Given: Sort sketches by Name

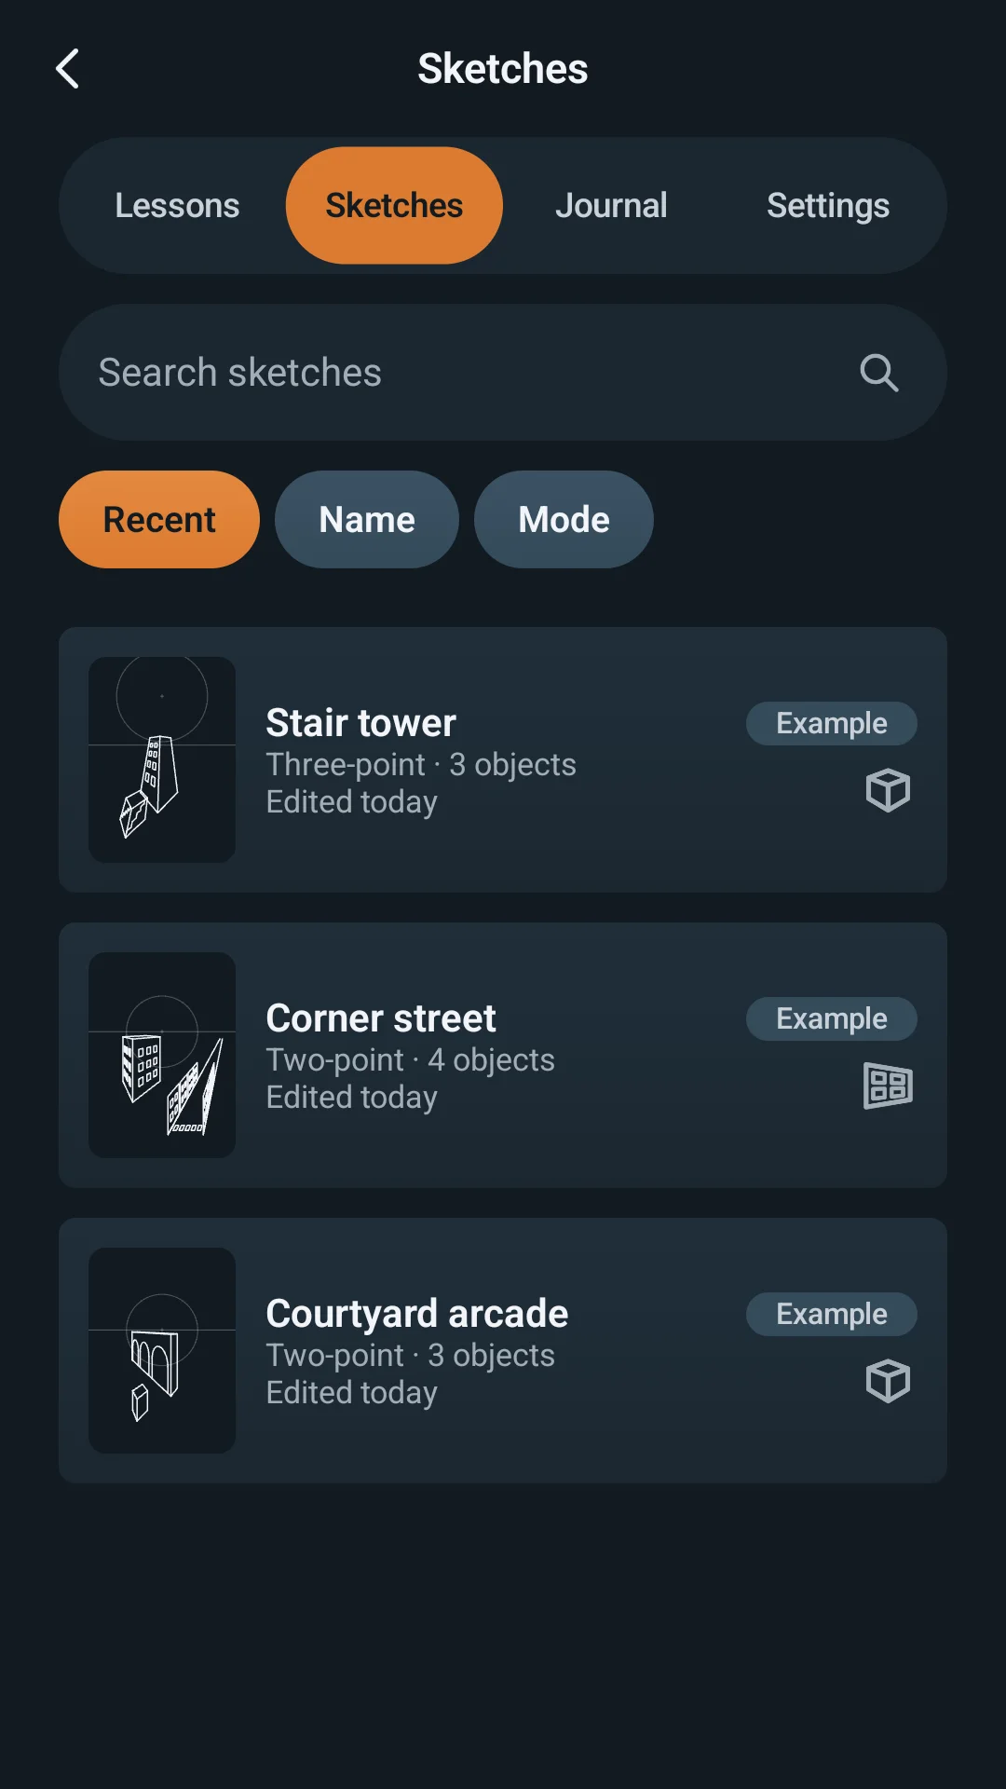Looking at the screenshot, I should pyautogui.click(x=367, y=519).
